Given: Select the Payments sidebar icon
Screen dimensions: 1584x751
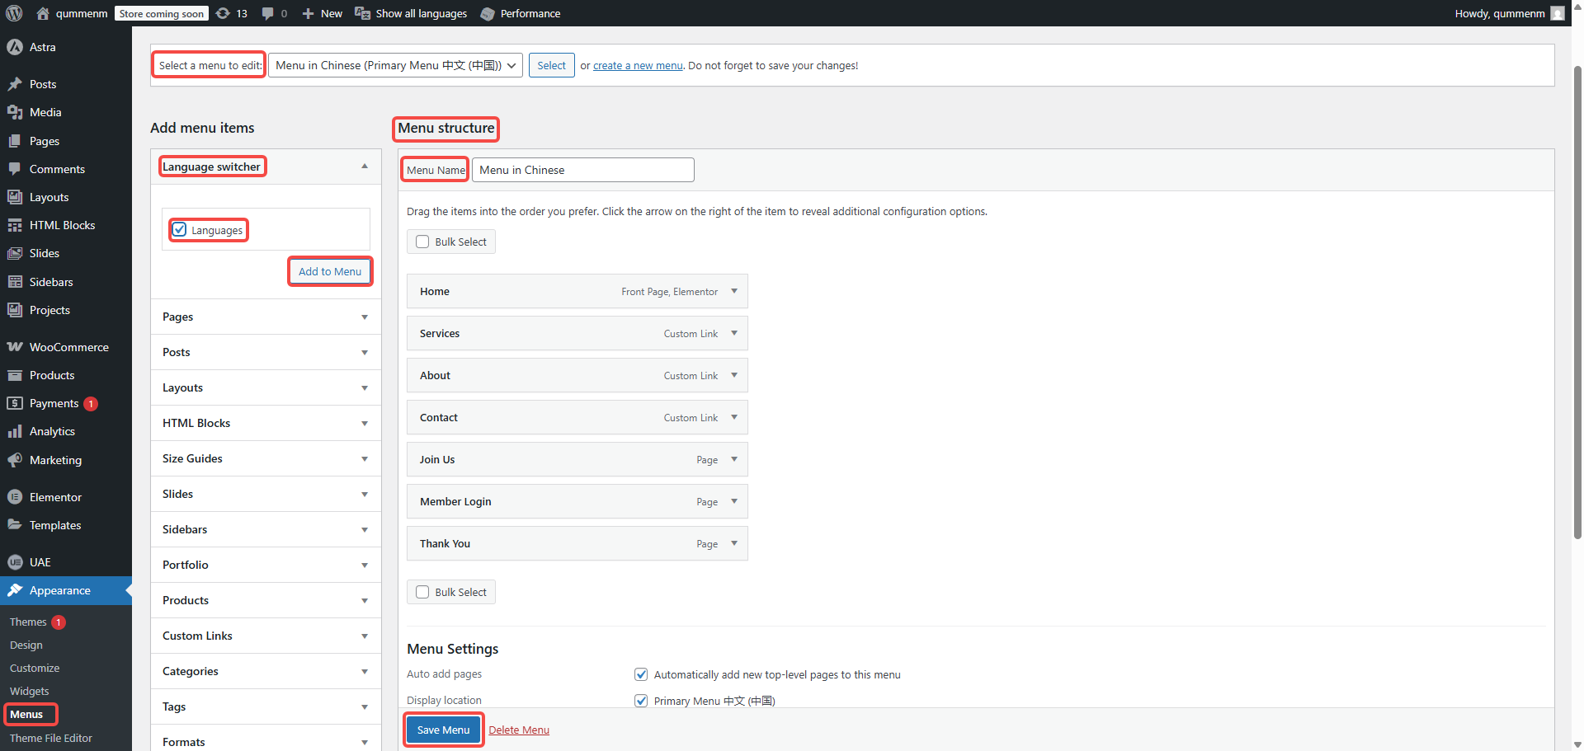Looking at the screenshot, I should click(x=16, y=403).
